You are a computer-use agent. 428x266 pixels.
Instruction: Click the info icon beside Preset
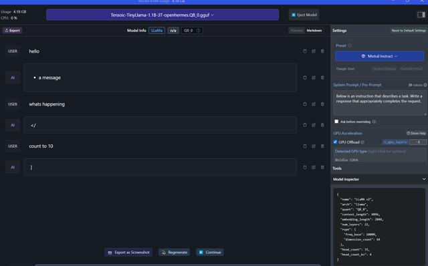350,45
